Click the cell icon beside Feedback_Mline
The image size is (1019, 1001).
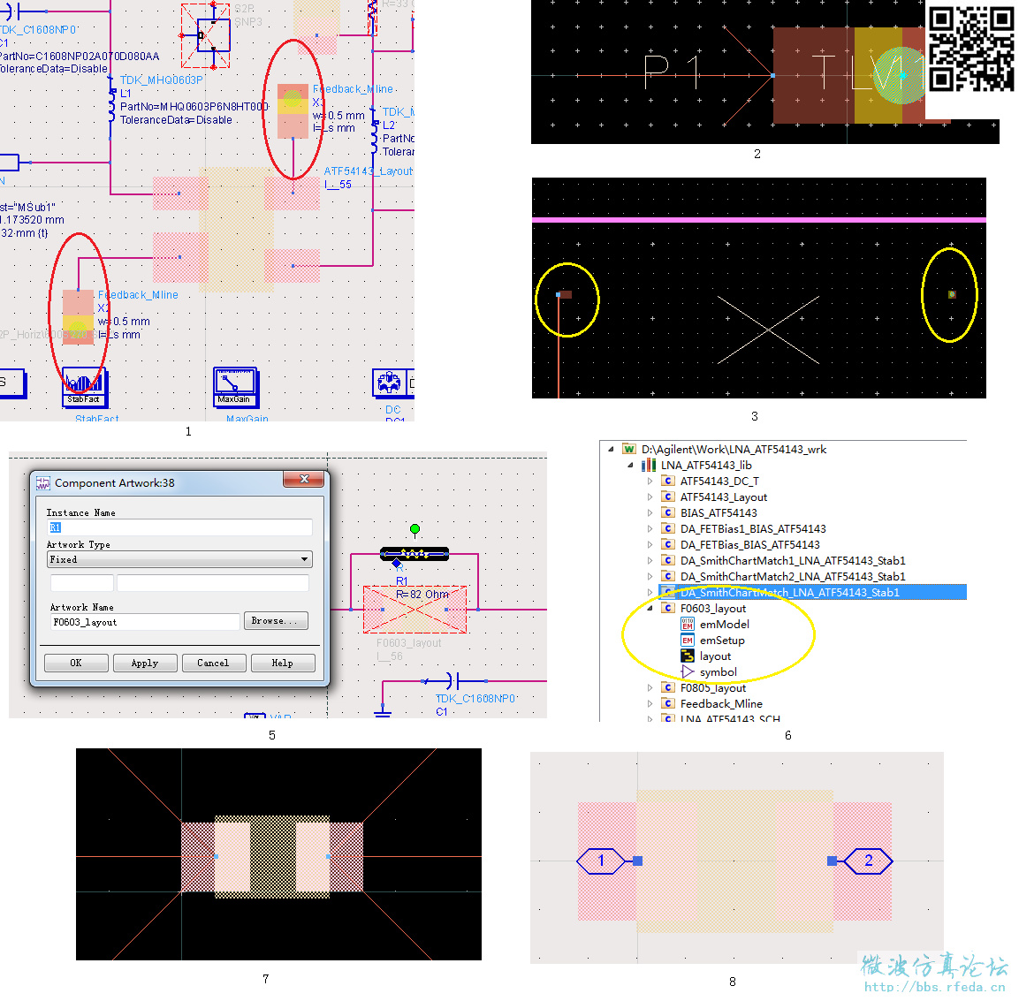click(667, 703)
